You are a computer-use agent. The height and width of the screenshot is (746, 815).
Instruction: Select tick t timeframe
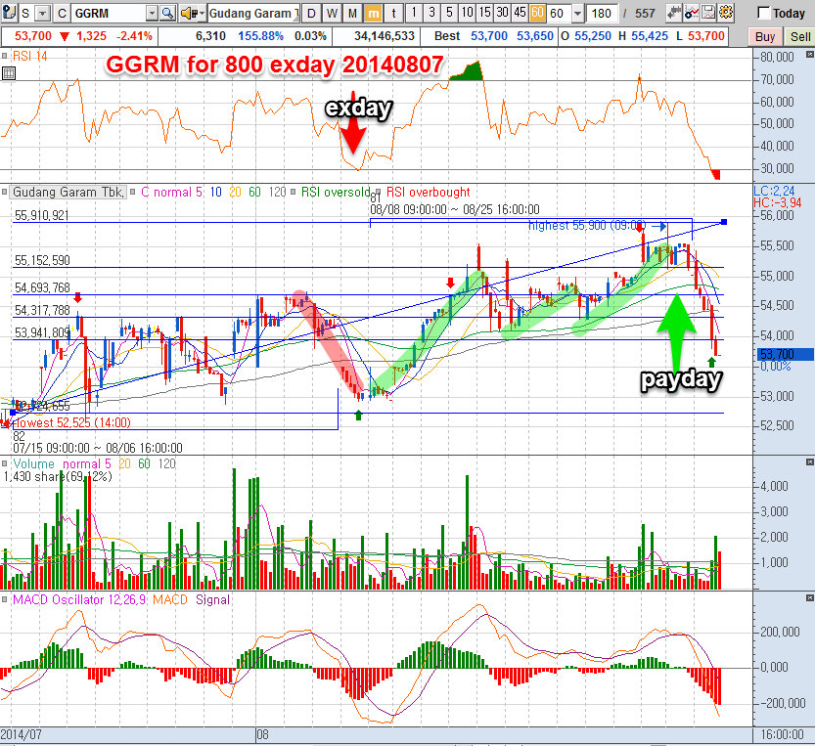(x=393, y=13)
